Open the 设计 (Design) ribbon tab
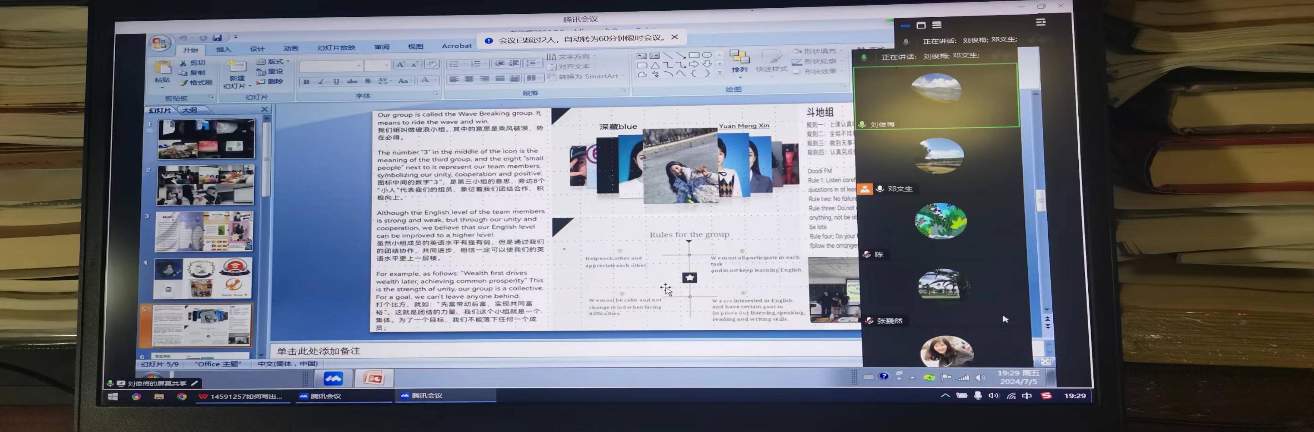 pyautogui.click(x=257, y=49)
